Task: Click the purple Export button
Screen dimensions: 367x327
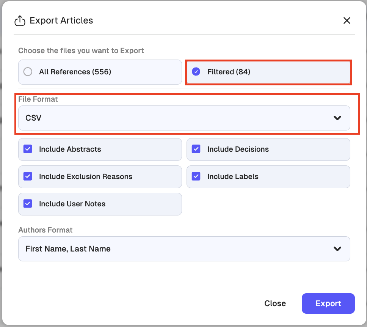Action: click(x=328, y=303)
